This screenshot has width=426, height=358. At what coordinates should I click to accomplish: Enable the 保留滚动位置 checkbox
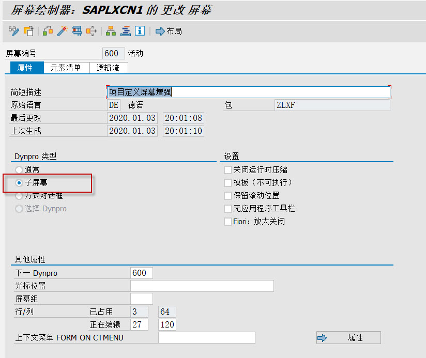tap(228, 195)
